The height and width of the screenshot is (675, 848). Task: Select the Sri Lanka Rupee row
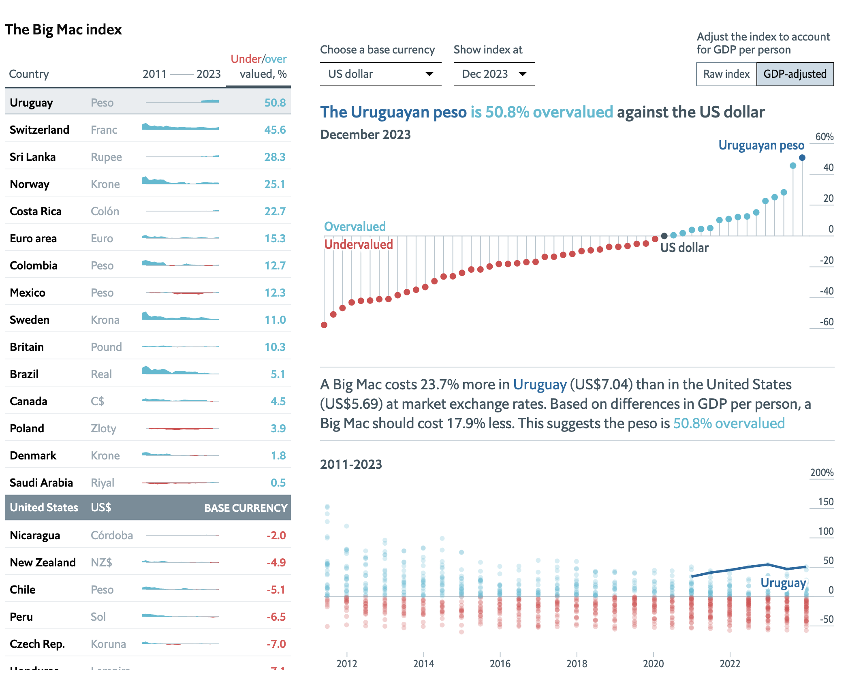pyautogui.click(x=147, y=157)
